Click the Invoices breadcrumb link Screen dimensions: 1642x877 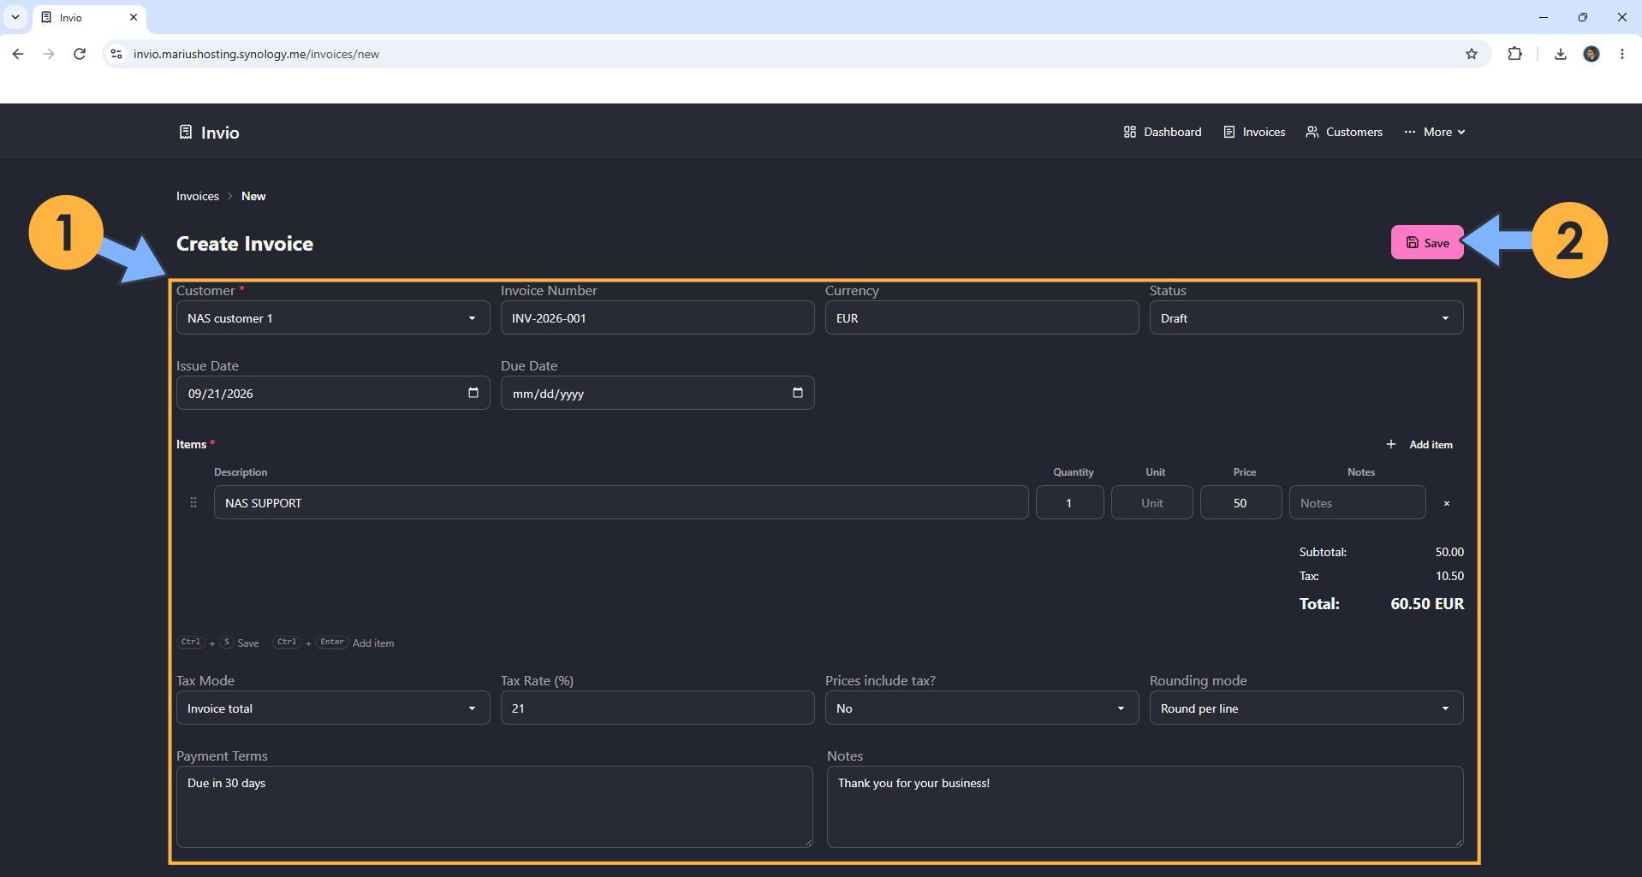coord(198,196)
